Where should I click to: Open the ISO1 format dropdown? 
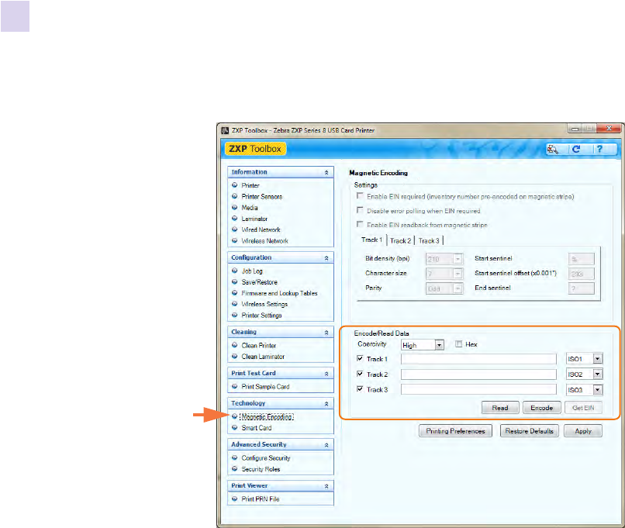click(x=598, y=359)
